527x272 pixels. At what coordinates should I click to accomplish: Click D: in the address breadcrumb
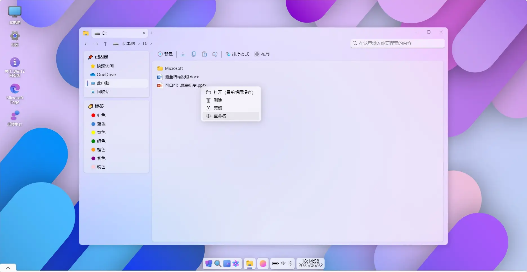pos(145,44)
